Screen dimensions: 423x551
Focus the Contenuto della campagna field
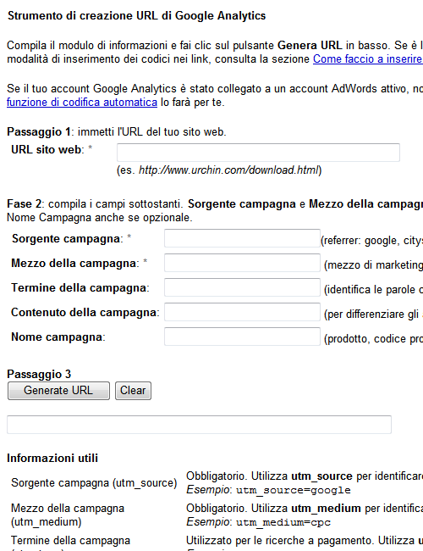coord(242,312)
